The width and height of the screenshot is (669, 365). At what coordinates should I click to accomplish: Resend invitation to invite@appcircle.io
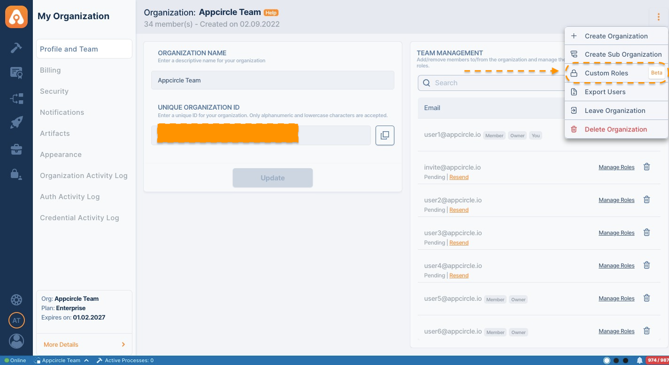click(x=459, y=177)
